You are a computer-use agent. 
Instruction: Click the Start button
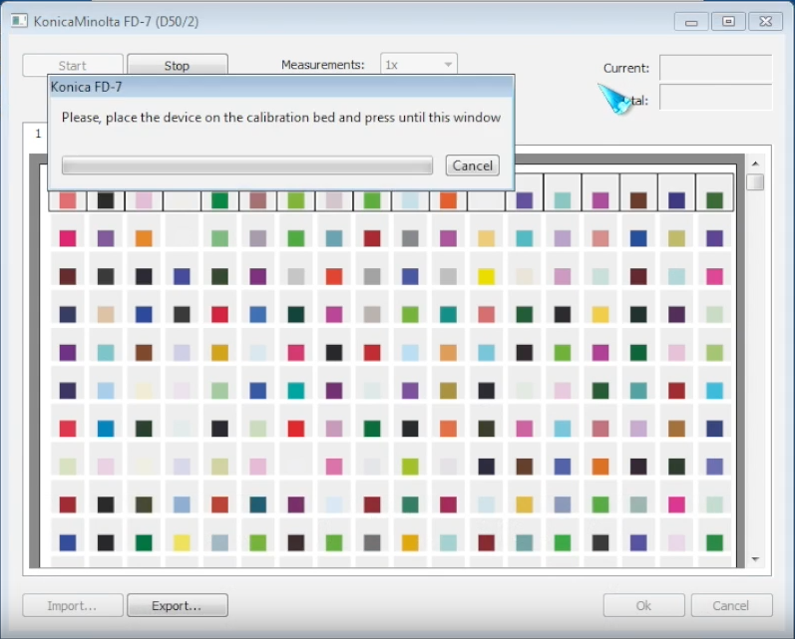pos(73,66)
